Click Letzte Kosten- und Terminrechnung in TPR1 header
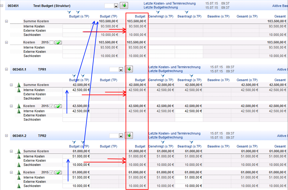The image size is (288, 190). (x=174, y=67)
